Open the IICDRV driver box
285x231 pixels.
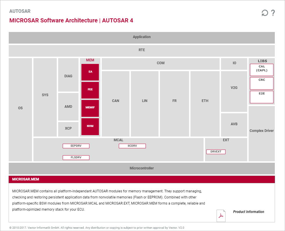[132, 146]
